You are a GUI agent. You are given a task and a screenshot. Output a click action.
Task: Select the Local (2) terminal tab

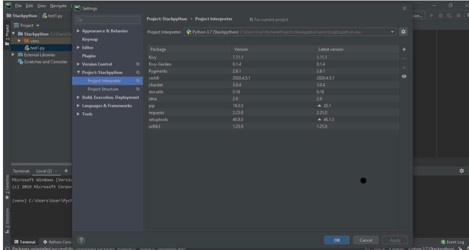[x=44, y=171]
